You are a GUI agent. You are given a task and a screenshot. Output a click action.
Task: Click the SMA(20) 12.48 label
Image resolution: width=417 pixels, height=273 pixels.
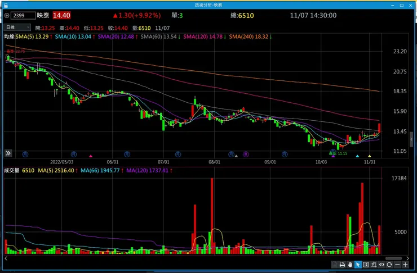pyautogui.click(x=116, y=37)
